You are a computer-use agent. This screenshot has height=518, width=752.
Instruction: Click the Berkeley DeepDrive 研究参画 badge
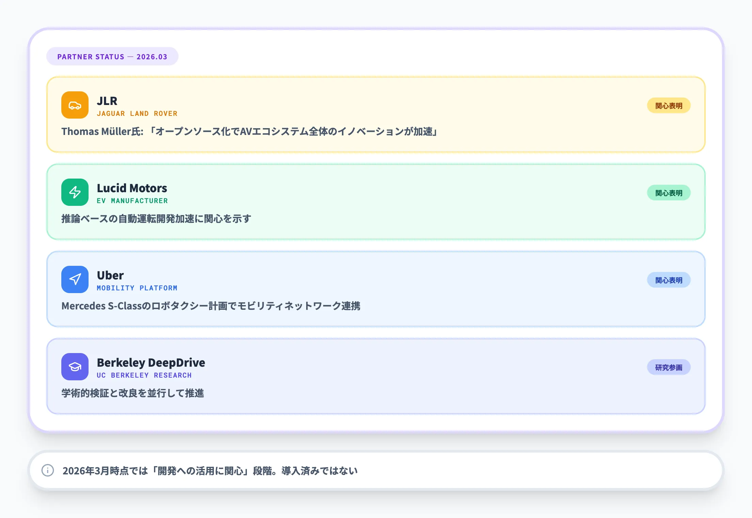[669, 367]
